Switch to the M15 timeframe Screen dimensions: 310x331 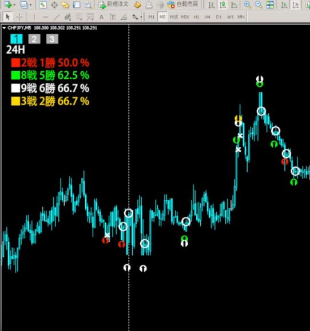(174, 17)
